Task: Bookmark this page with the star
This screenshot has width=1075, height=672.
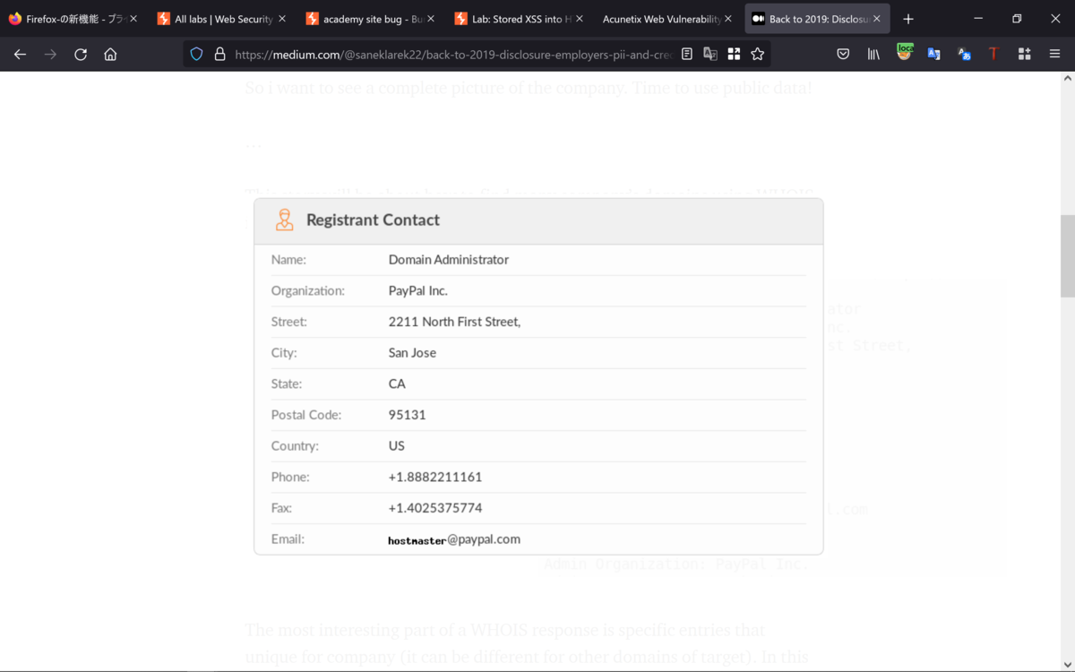Action: coord(757,54)
